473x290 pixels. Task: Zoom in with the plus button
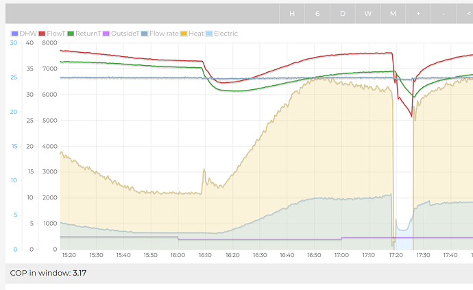click(x=419, y=14)
